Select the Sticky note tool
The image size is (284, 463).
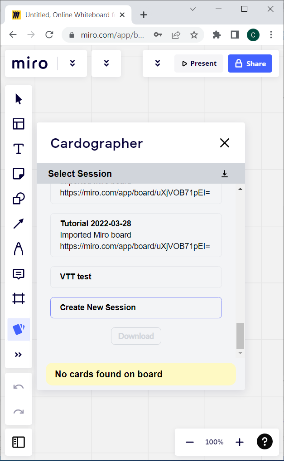19,174
